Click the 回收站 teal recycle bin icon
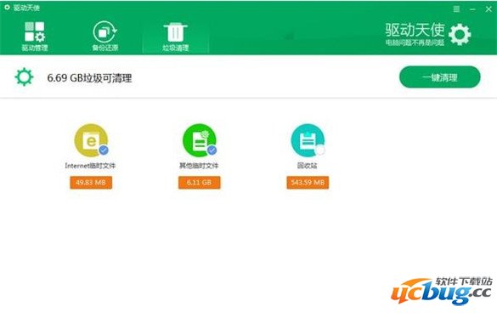The image size is (497, 318). (x=308, y=140)
